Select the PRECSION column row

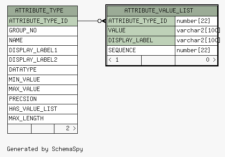pos(42,99)
